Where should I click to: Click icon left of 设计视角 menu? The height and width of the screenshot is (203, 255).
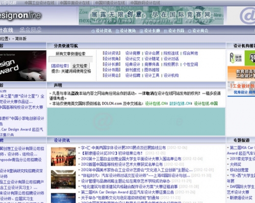[117, 31]
